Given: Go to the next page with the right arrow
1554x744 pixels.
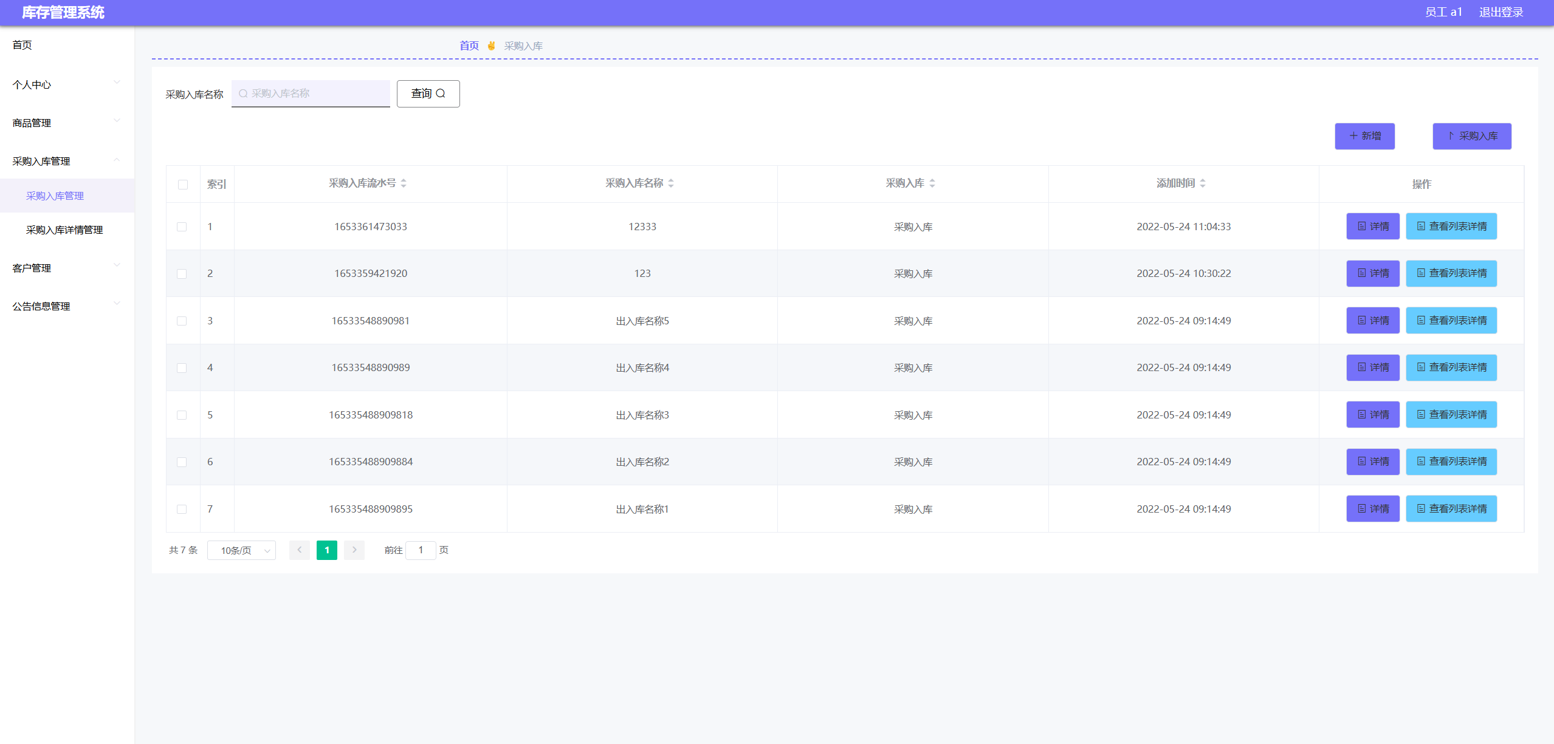Looking at the screenshot, I should click(x=354, y=550).
